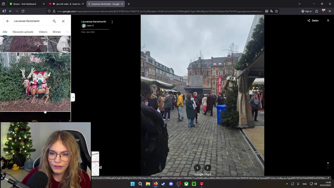Open Discord from the taskbar

[x=171, y=184]
